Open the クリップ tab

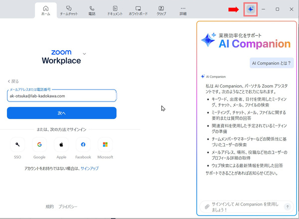pos(161,10)
